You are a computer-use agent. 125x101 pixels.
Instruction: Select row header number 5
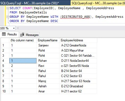click(x=5, y=66)
